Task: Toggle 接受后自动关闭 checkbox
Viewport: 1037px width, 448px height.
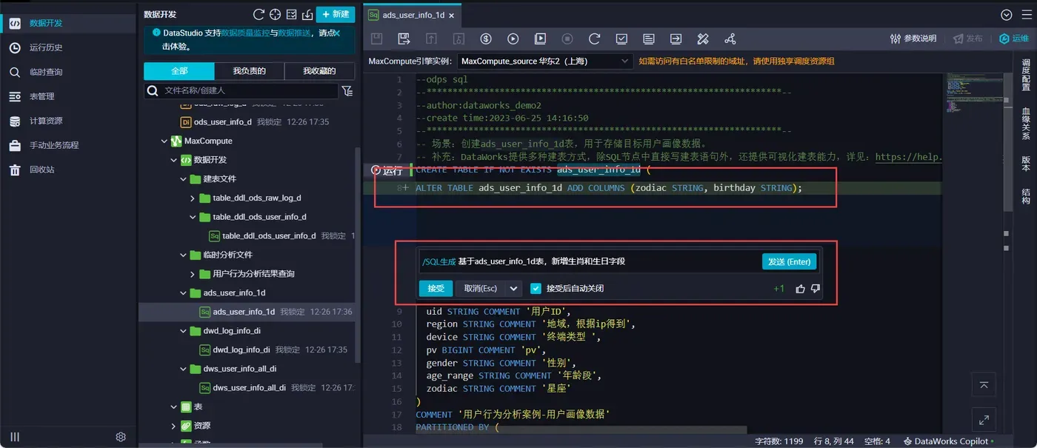Action: [x=536, y=288]
